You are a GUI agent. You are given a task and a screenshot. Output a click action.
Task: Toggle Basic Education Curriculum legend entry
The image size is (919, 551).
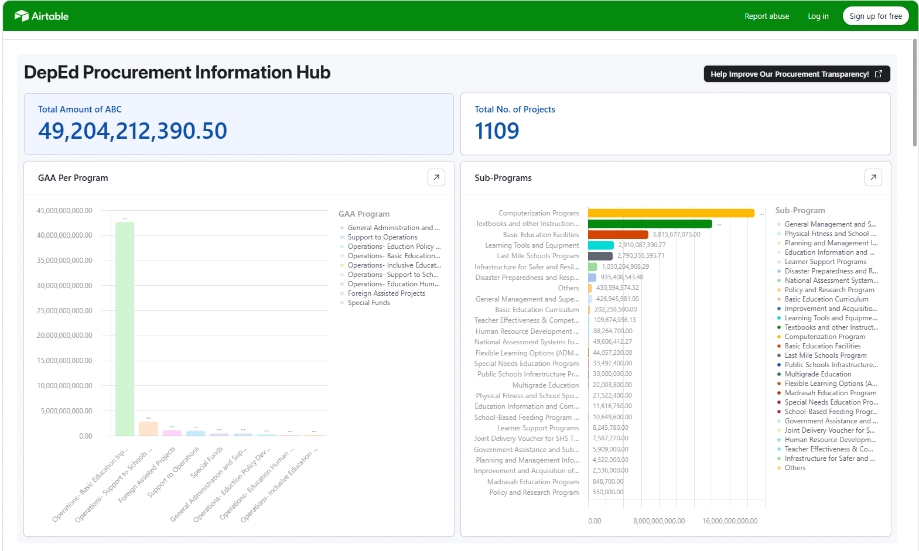(x=823, y=299)
